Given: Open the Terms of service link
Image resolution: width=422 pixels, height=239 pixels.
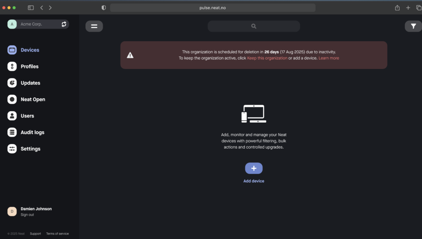Looking at the screenshot, I should [x=57, y=234].
